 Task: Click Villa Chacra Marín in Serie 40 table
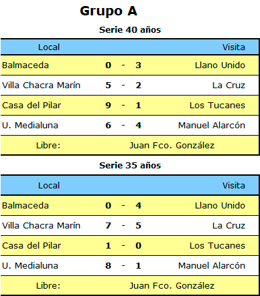pos(41,86)
